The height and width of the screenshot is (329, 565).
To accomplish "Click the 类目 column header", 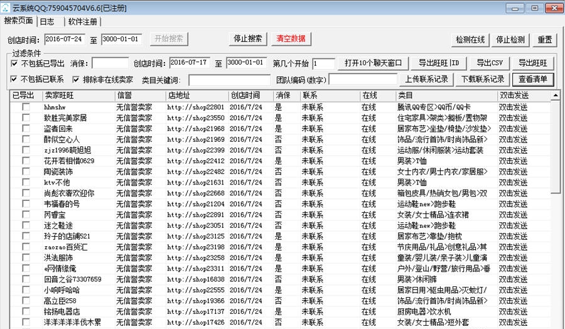I will (x=446, y=95).
